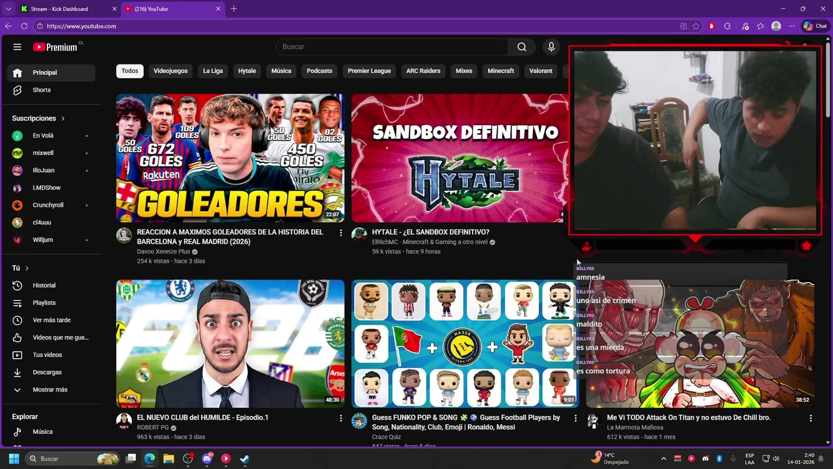Click the YouTube Premium logo
The height and width of the screenshot is (469, 833).
[x=56, y=47]
